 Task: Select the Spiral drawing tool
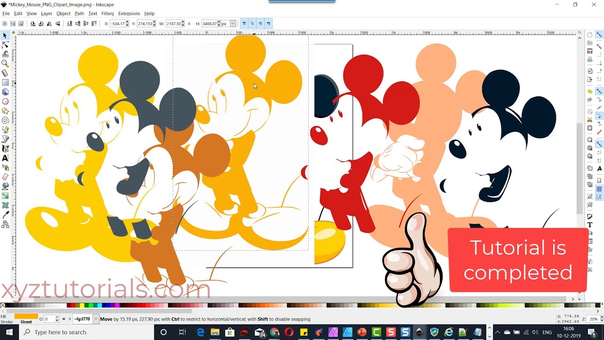click(5, 120)
